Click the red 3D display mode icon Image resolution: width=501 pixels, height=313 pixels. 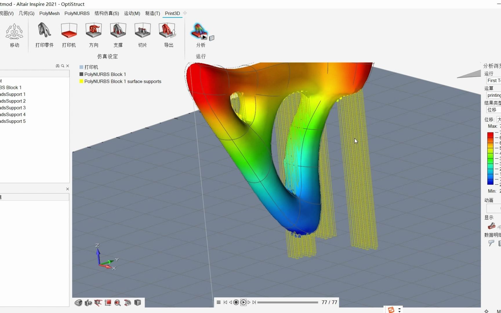(128, 303)
